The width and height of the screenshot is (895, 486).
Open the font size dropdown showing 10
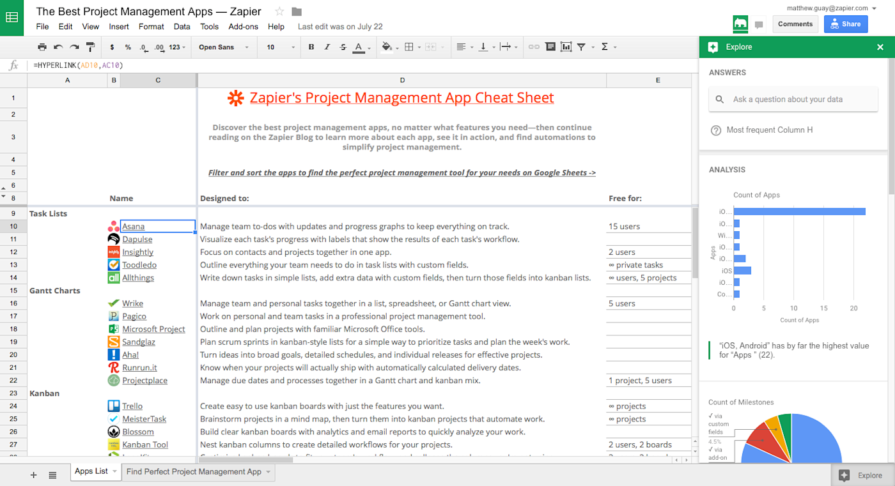(281, 47)
